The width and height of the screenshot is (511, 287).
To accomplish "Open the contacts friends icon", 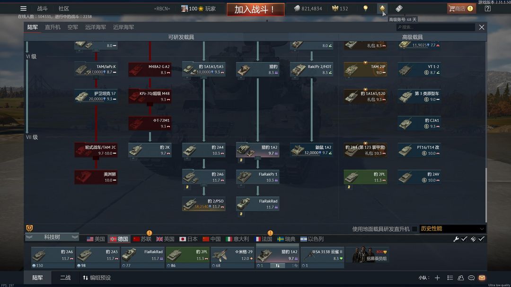I will pyautogui.click(x=460, y=278).
